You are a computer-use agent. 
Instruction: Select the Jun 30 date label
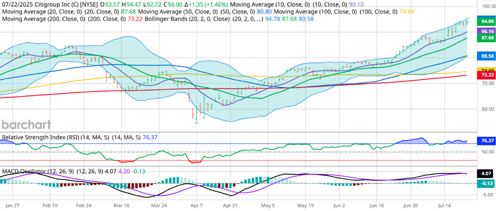411,204
